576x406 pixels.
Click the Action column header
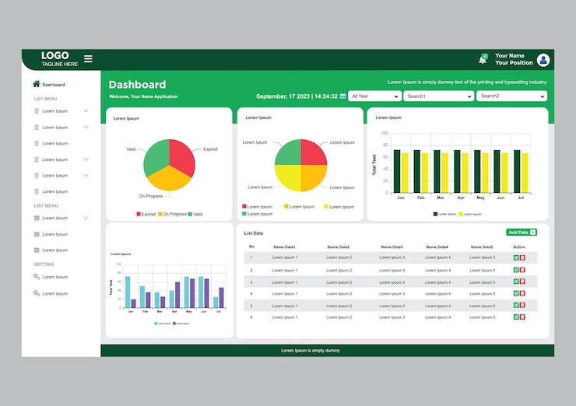point(519,247)
